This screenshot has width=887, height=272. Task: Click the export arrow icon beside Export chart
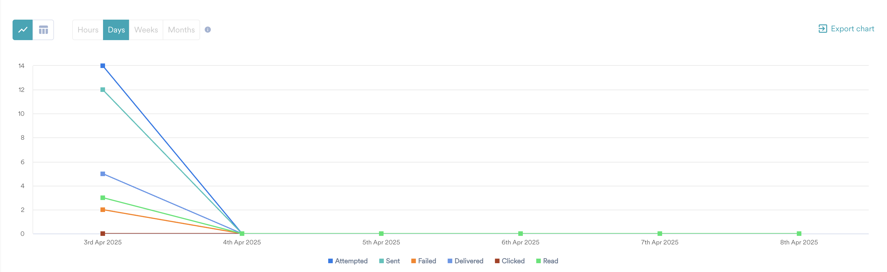(823, 29)
